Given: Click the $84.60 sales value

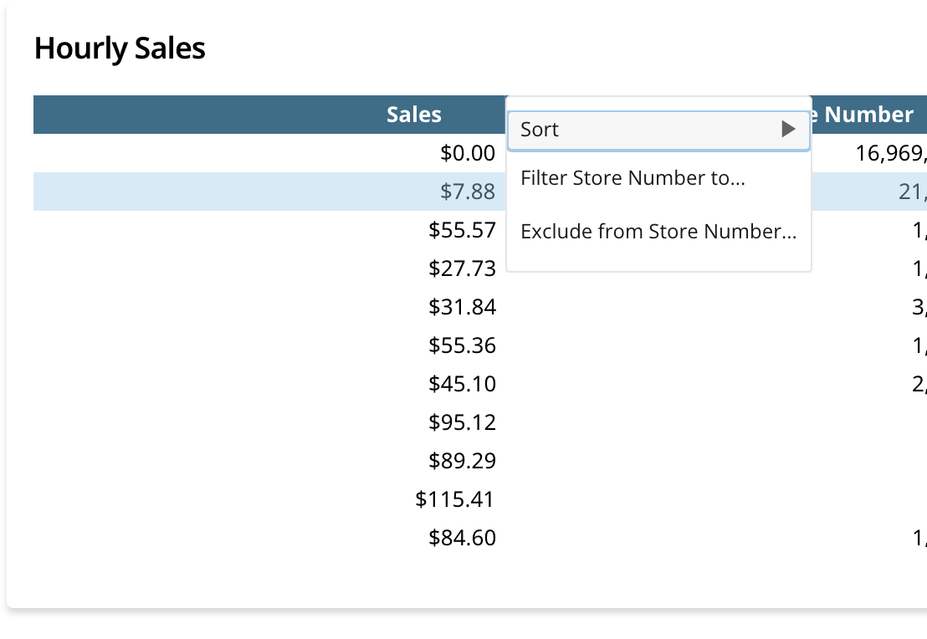Looking at the screenshot, I should (x=463, y=538).
